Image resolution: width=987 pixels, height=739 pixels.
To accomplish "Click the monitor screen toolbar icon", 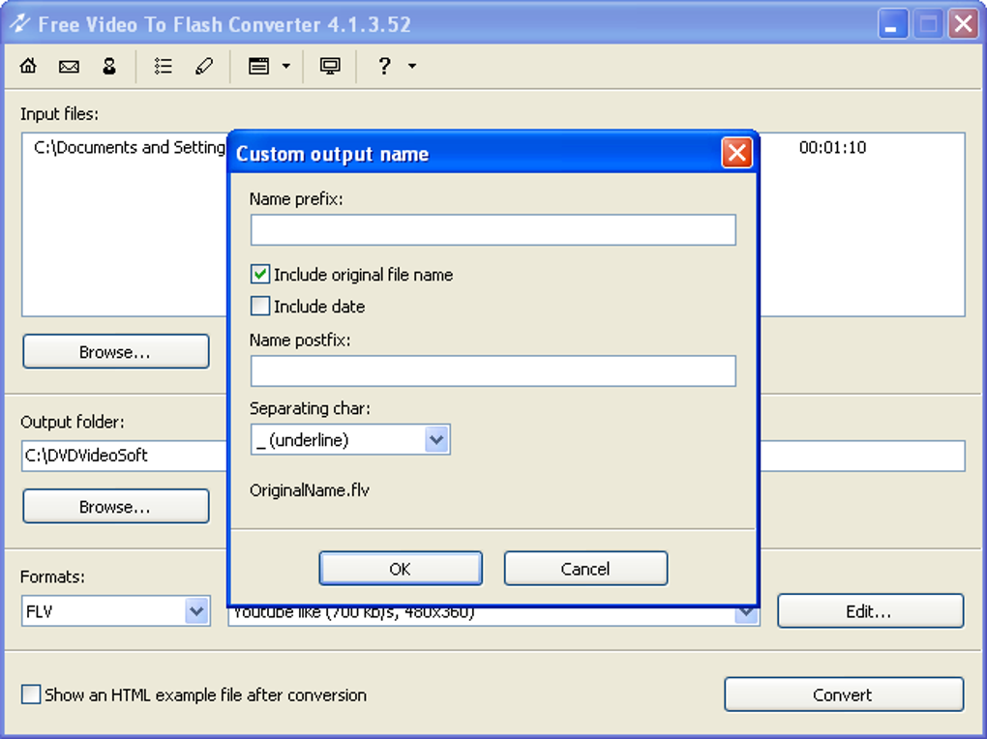I will [330, 66].
